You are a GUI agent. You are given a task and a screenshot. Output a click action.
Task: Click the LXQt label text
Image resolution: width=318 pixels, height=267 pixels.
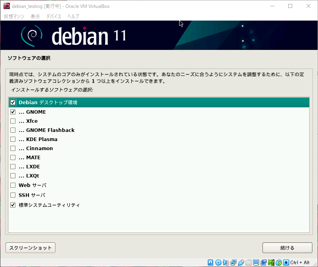click(x=33, y=175)
